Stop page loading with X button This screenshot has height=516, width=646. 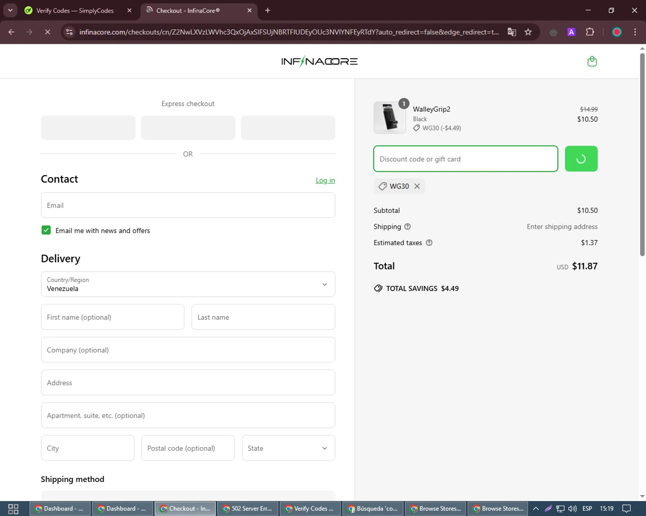[x=47, y=32]
